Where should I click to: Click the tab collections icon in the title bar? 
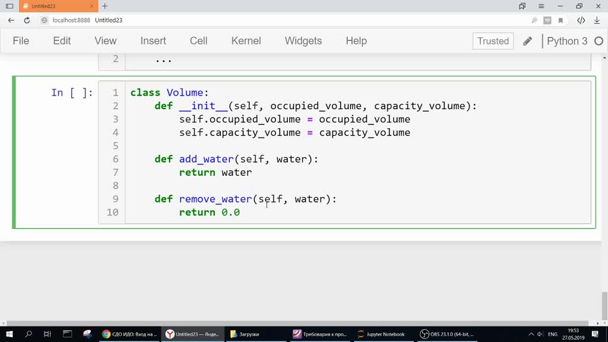coord(522,6)
